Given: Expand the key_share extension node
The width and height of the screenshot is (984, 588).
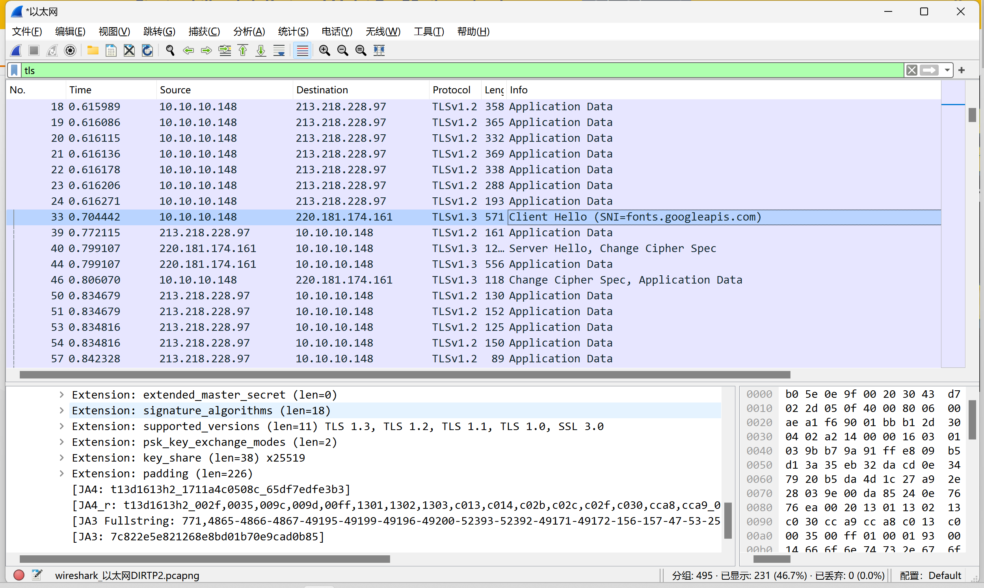Looking at the screenshot, I should [x=61, y=458].
